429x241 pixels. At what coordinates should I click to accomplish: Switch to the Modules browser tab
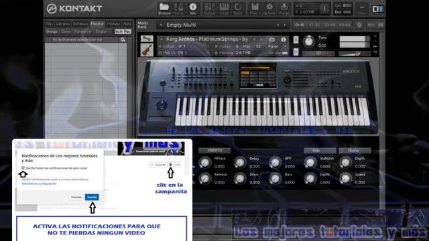(113, 24)
